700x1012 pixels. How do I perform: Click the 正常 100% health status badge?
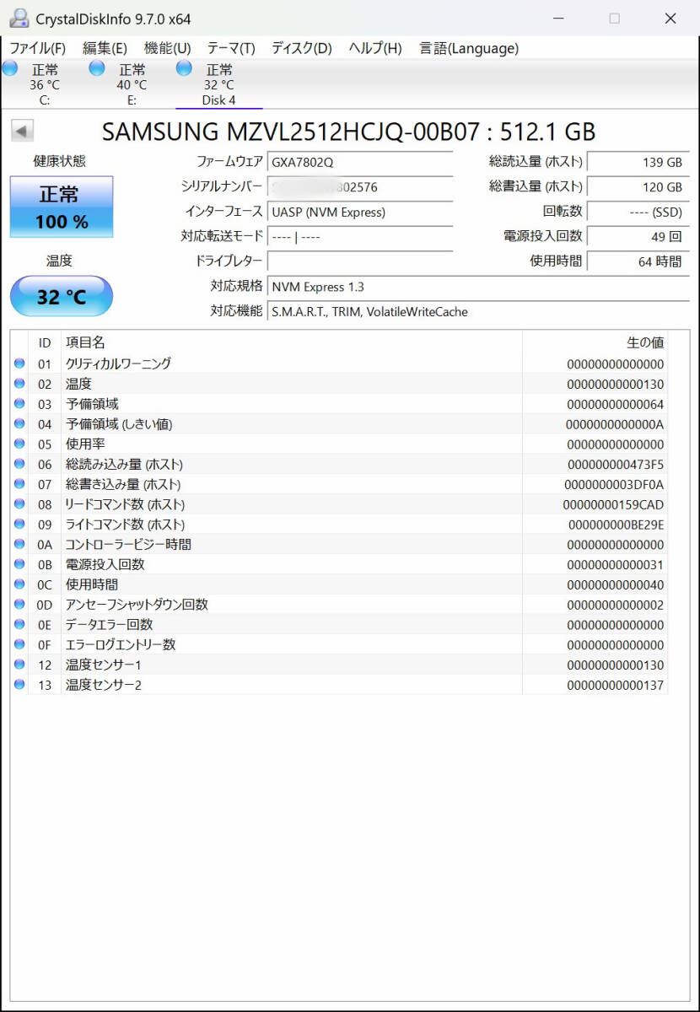pyautogui.click(x=60, y=206)
